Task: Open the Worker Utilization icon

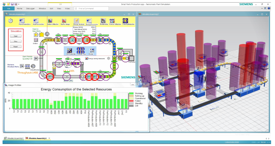Action: (112, 21)
